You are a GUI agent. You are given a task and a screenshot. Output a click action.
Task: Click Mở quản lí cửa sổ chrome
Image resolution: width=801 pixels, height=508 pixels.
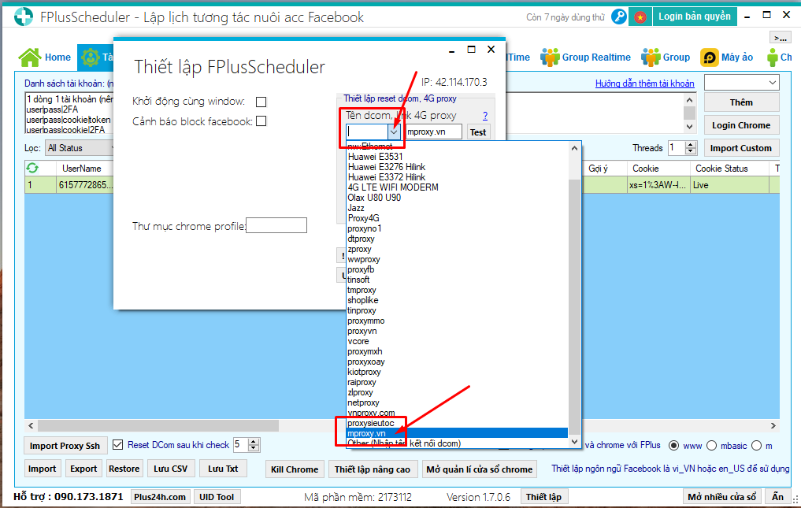pos(479,469)
